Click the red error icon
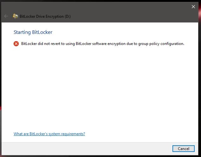The height and width of the screenshot is (157, 201). 16,44
